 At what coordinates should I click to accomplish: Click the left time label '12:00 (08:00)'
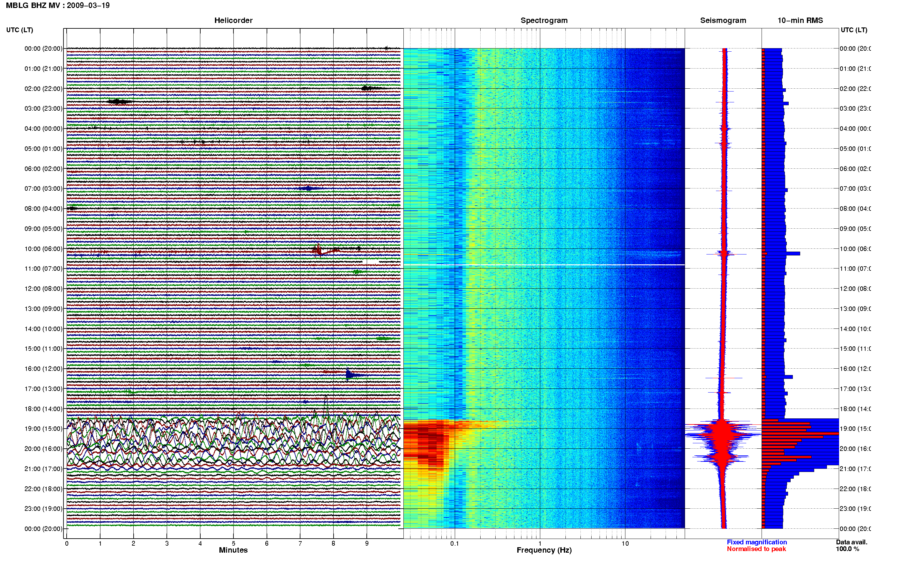(x=43, y=289)
